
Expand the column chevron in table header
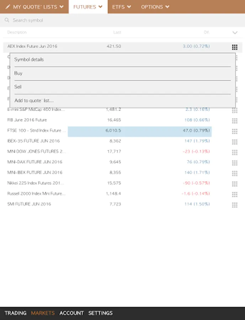235,33
